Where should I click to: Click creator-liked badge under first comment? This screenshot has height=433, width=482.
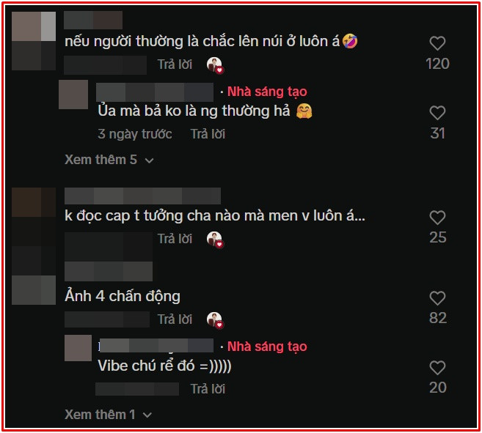[215, 65]
